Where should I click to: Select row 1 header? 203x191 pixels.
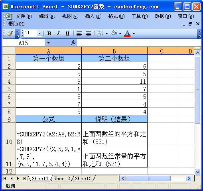(x=9, y=59)
